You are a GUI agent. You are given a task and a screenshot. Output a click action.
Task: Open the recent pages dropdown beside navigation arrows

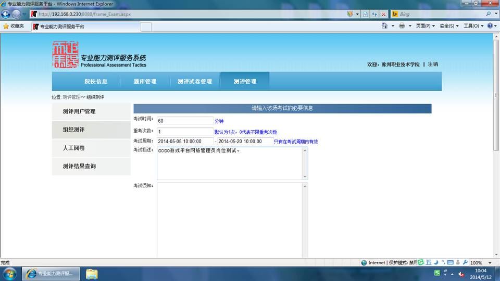[24, 14]
